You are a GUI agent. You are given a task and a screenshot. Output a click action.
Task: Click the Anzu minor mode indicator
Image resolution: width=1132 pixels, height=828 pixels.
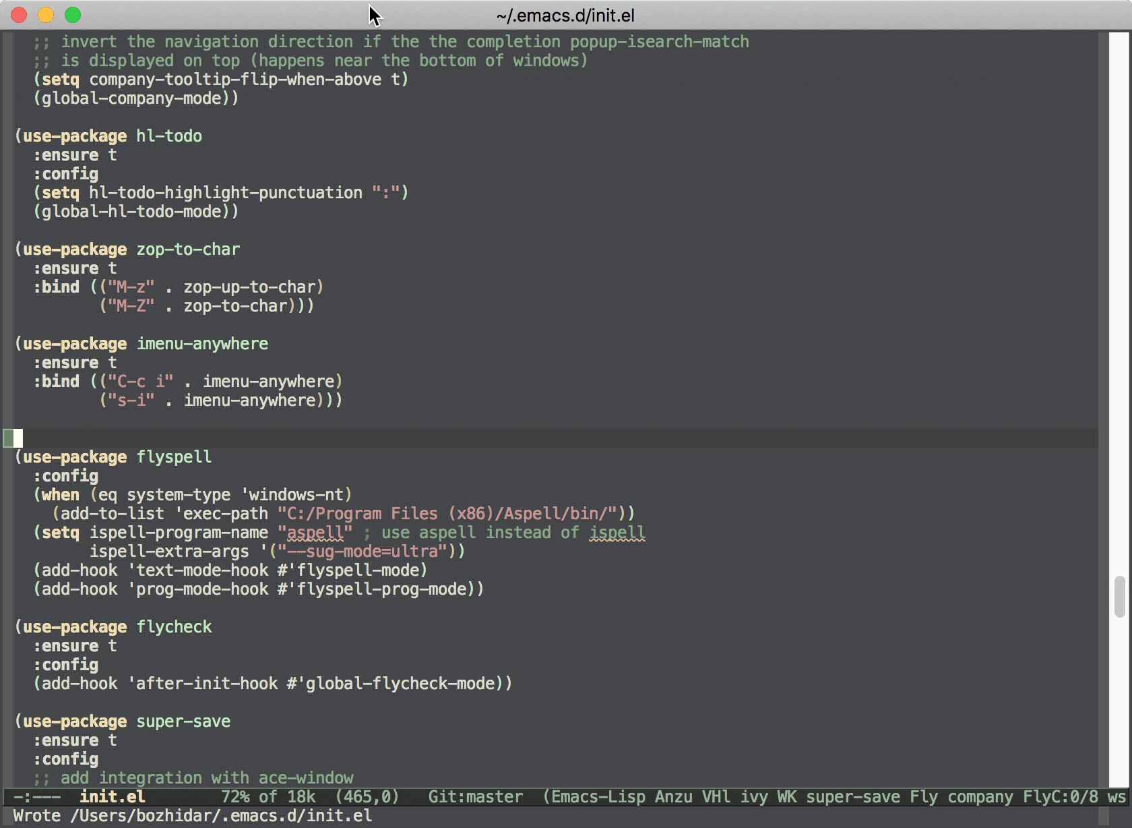[x=673, y=797]
